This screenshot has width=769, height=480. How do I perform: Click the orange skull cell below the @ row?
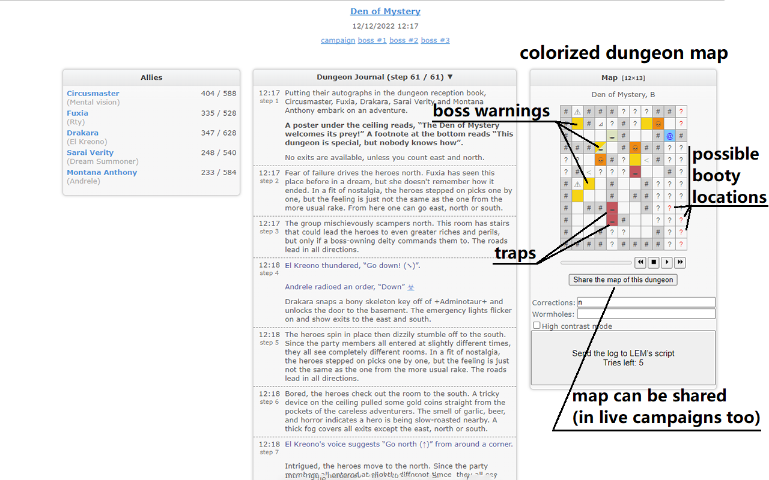635,148
